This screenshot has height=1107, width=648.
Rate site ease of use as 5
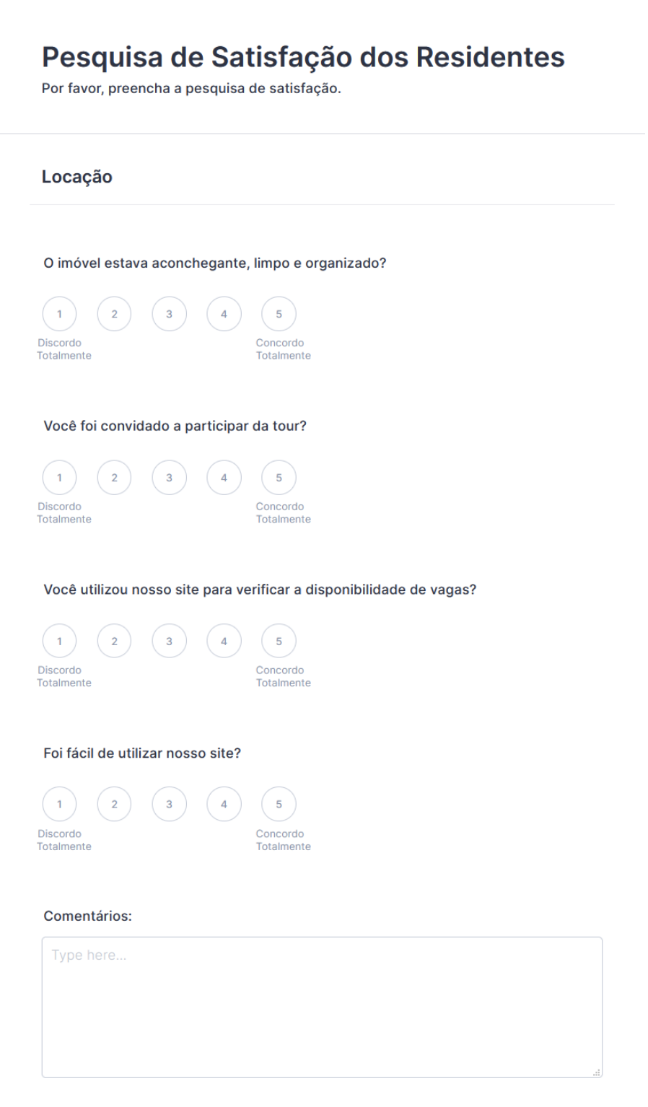coord(279,805)
